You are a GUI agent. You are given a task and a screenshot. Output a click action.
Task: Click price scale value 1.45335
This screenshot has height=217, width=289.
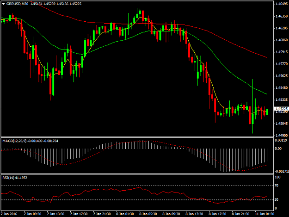281,100
